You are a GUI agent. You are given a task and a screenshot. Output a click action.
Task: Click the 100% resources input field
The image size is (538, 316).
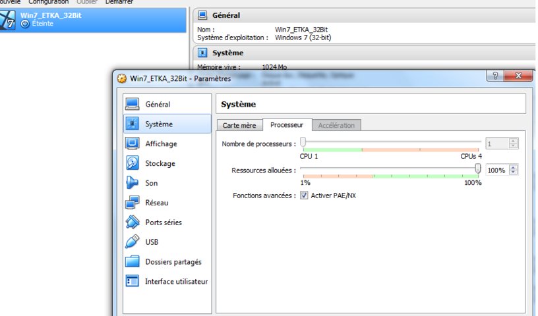click(498, 170)
